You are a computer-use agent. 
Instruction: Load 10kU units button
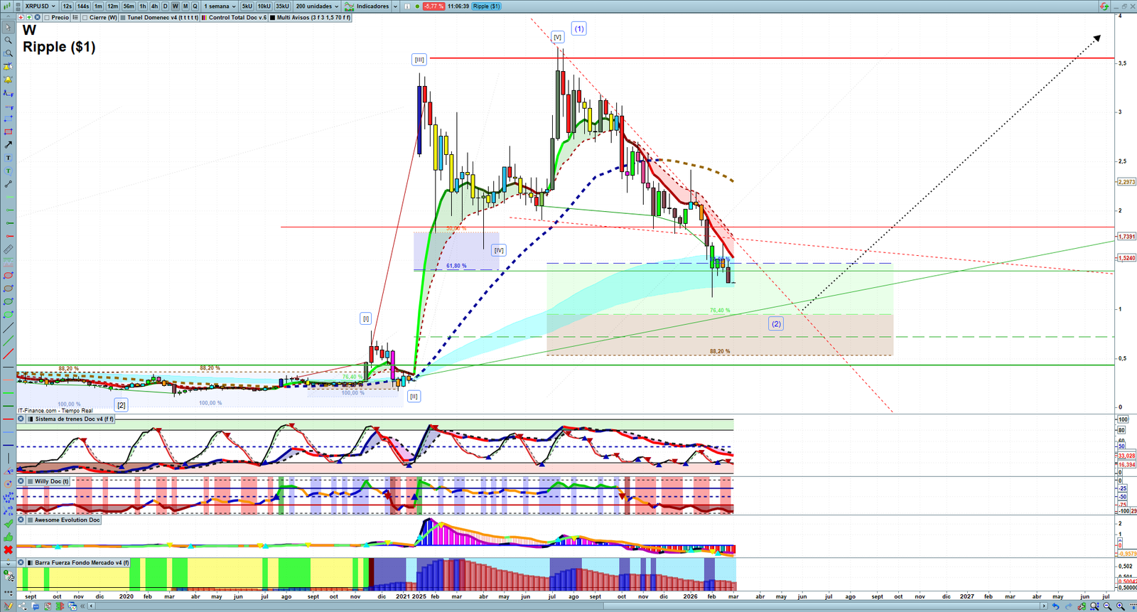[x=264, y=6]
